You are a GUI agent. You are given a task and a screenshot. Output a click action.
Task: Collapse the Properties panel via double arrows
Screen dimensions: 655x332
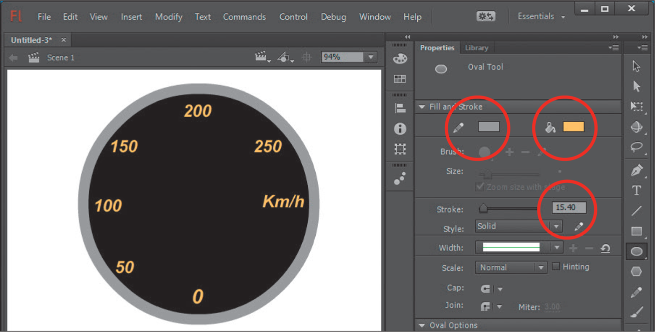(x=615, y=37)
